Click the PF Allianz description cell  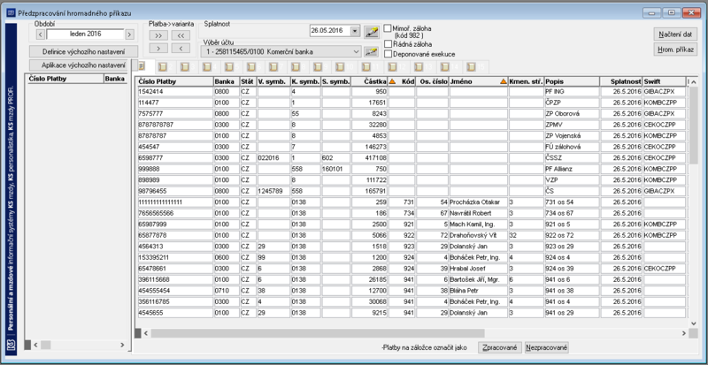point(572,169)
